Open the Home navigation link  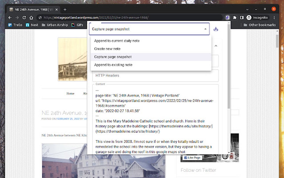pyautogui.click(x=70, y=94)
